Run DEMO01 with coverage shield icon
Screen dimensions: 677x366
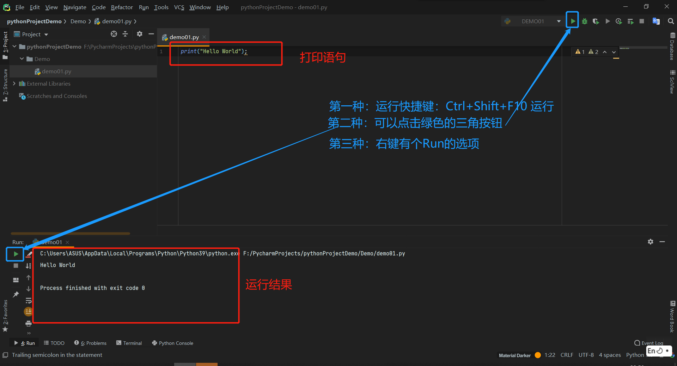[596, 21]
